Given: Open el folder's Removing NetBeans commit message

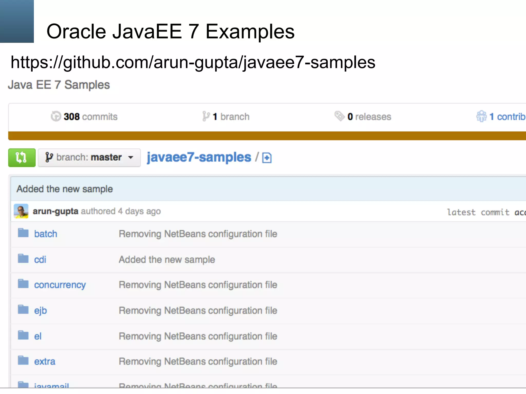Looking at the screenshot, I should click(x=198, y=336).
